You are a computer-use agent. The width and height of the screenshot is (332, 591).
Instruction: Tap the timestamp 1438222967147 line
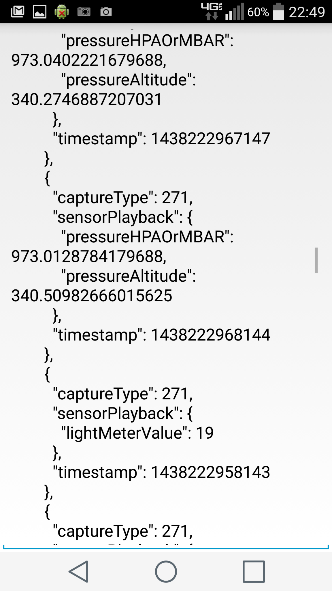[x=161, y=139]
